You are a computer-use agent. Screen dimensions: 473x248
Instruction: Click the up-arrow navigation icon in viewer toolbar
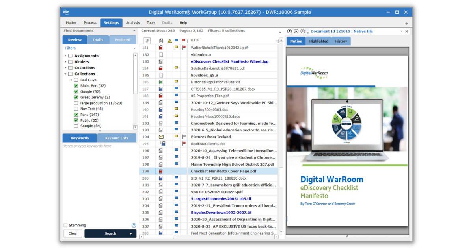tap(290, 31)
